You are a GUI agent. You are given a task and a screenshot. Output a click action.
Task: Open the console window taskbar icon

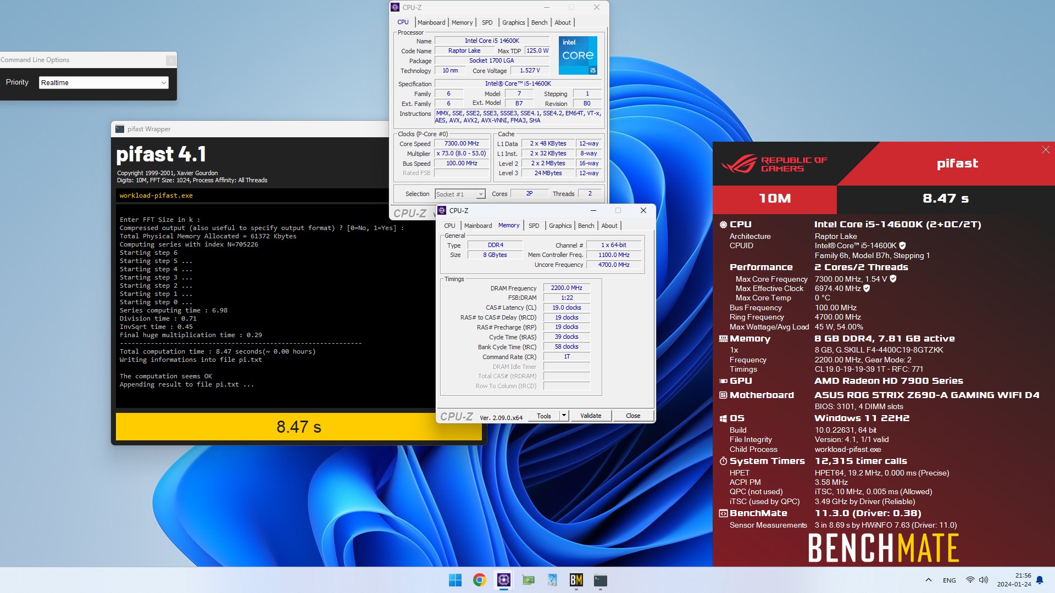(x=601, y=580)
